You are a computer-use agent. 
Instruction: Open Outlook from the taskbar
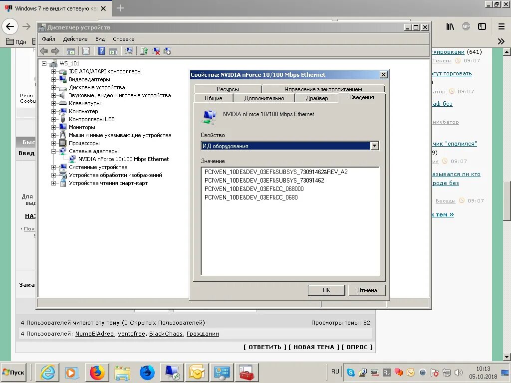(x=197, y=372)
